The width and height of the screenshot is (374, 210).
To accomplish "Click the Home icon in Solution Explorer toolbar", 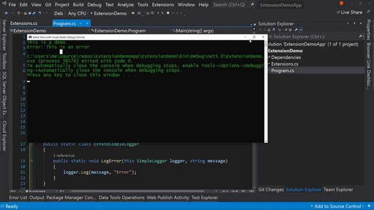I will (269, 30).
